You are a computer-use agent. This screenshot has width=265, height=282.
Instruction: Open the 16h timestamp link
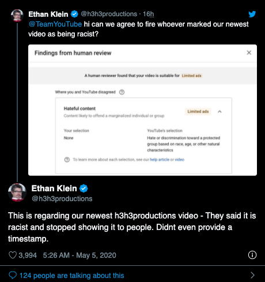click(x=148, y=14)
